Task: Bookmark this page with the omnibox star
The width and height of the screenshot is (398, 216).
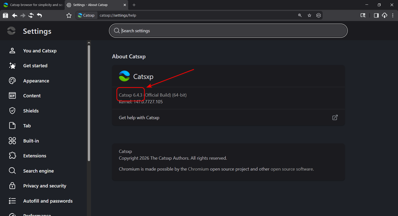Action: tap(309, 15)
